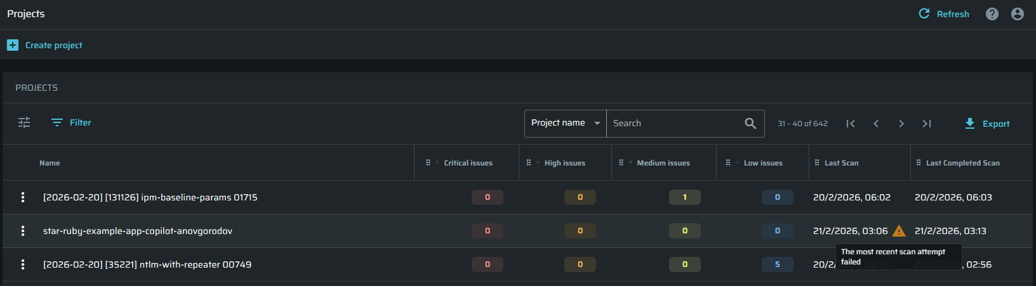
Task: Click the high issues badge for star-ruby-example-app row
Action: pos(580,231)
